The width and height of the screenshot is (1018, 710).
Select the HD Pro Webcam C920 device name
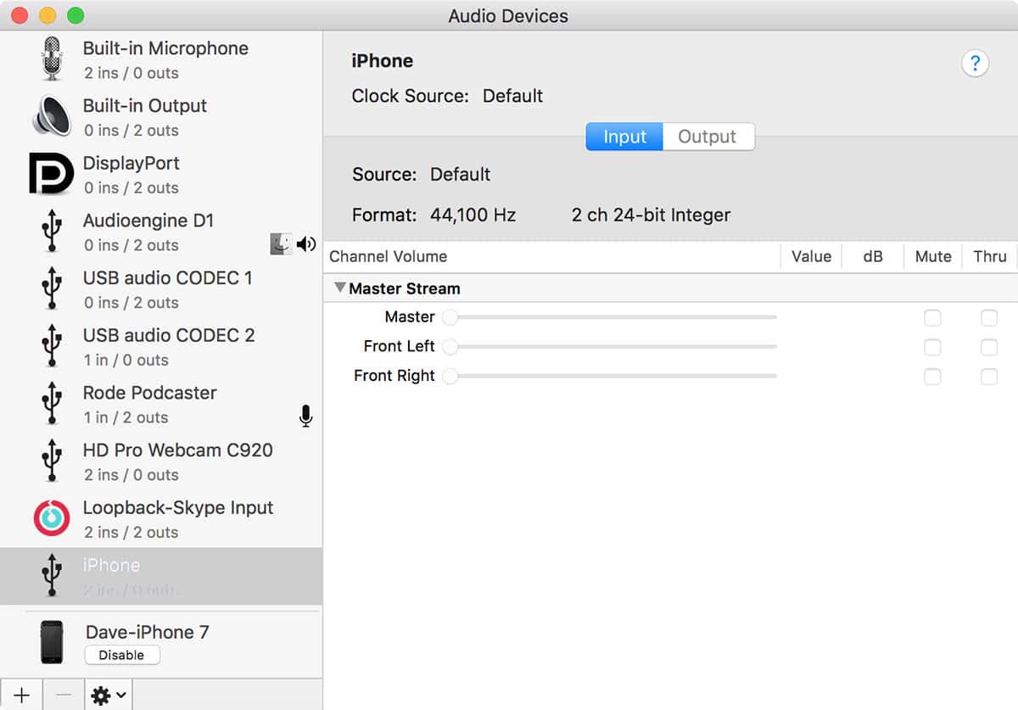click(x=178, y=450)
